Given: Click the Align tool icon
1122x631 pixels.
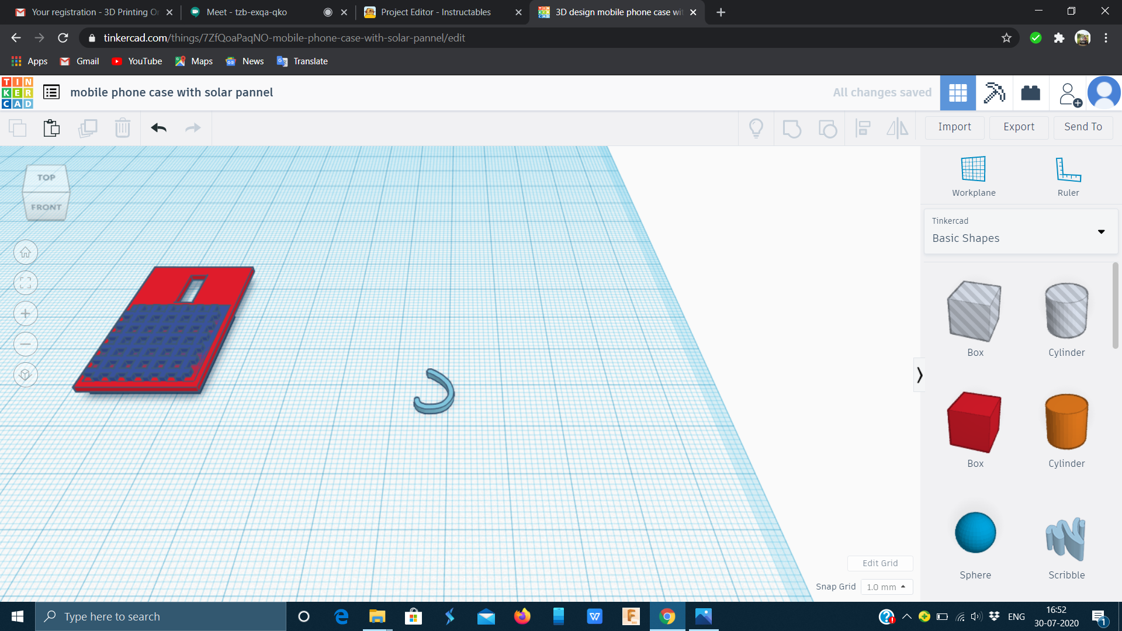Looking at the screenshot, I should click(x=863, y=128).
